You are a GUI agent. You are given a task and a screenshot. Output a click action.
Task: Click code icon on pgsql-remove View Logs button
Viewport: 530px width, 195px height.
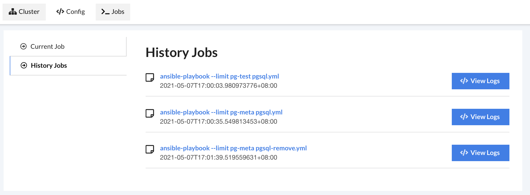pos(464,153)
